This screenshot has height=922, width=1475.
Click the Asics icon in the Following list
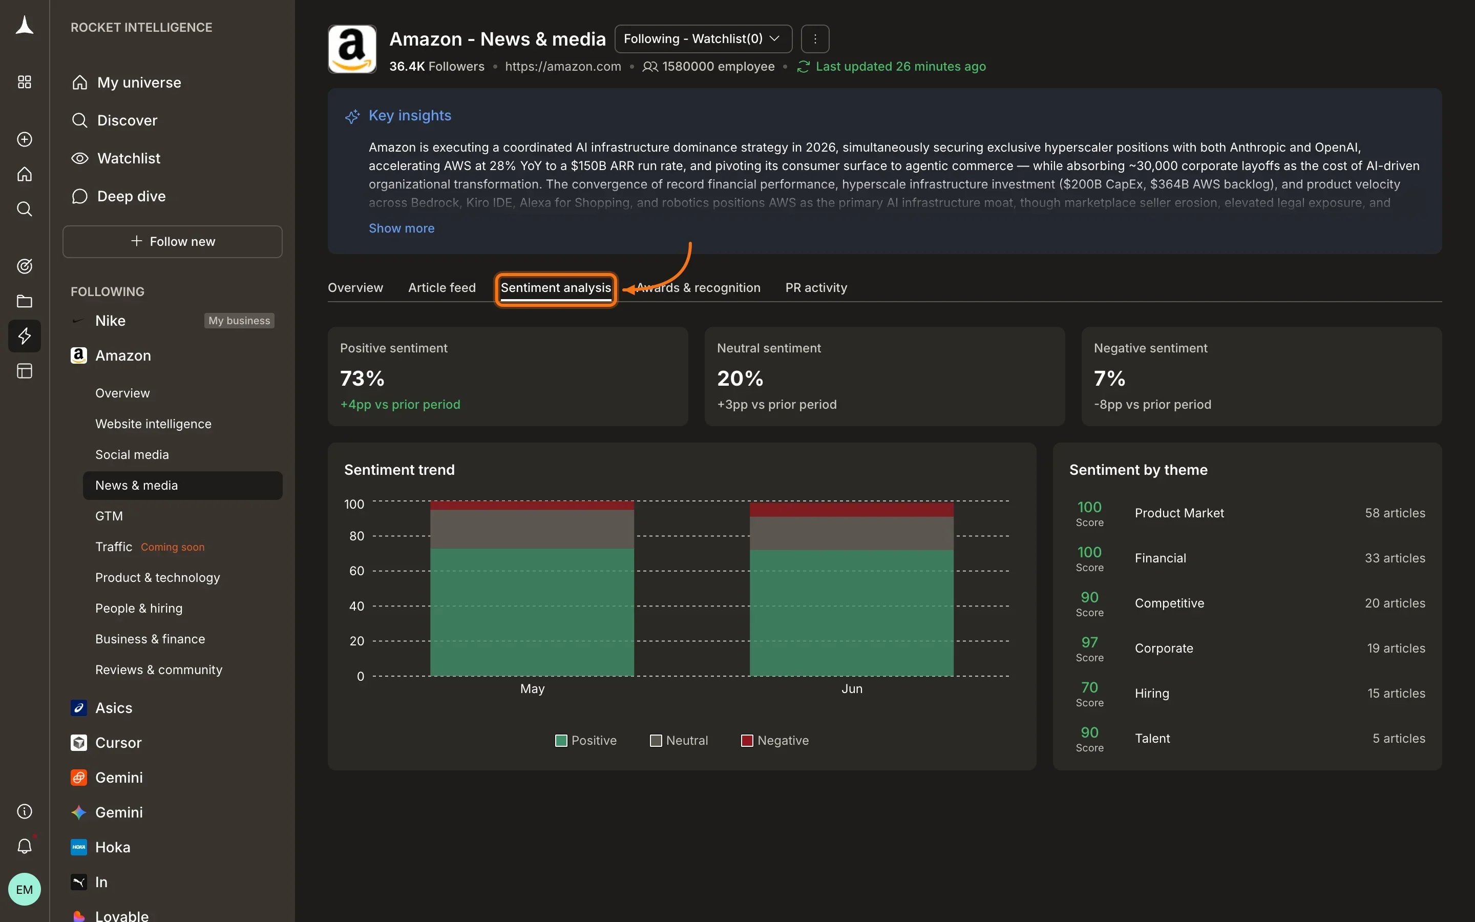tap(79, 708)
